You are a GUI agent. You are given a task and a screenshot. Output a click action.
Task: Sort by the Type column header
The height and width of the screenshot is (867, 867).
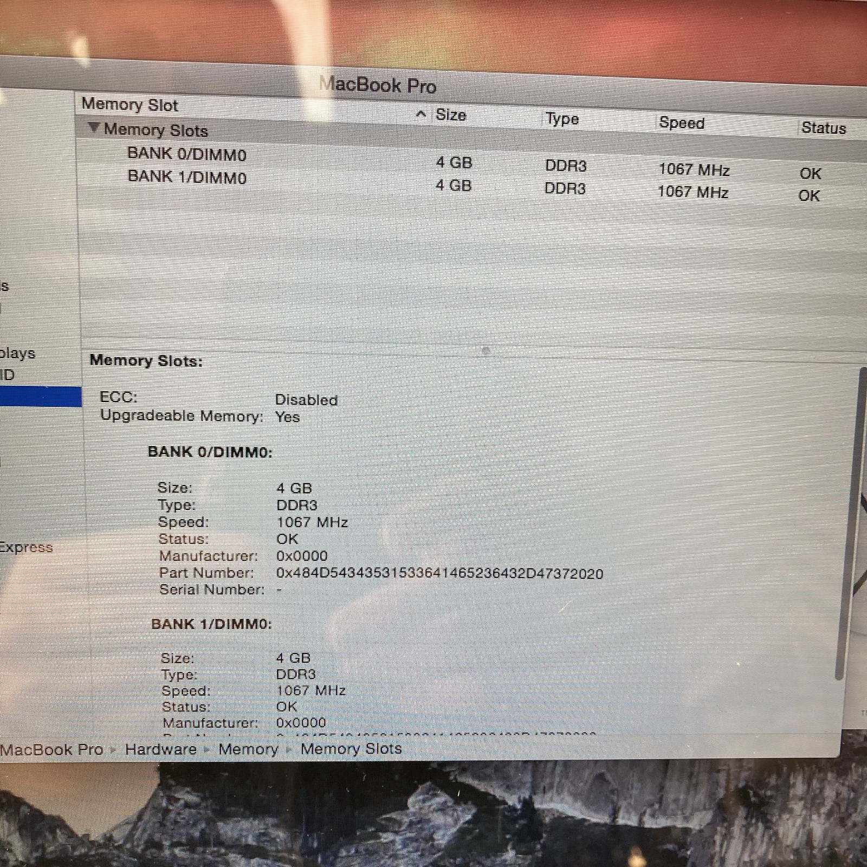[x=562, y=119]
